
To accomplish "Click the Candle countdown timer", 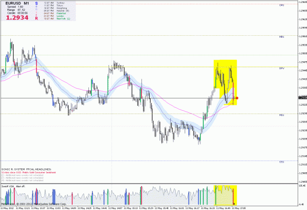I will click(17, 13).
